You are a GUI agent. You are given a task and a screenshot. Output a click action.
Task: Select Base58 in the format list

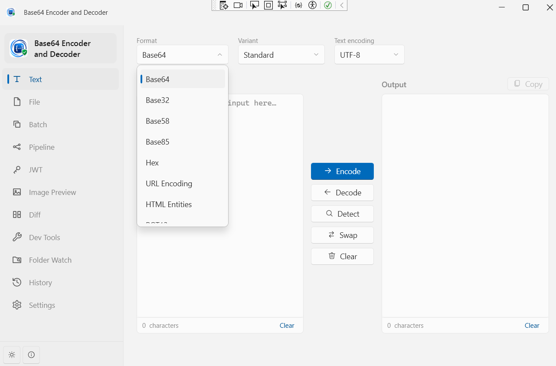(x=183, y=121)
